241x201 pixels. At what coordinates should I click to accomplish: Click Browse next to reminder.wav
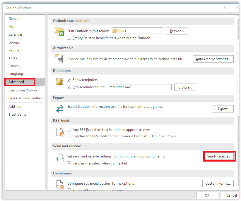point(185,87)
